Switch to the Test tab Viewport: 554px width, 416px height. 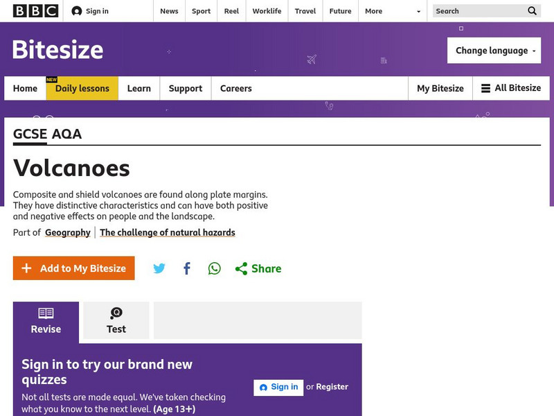(116, 320)
